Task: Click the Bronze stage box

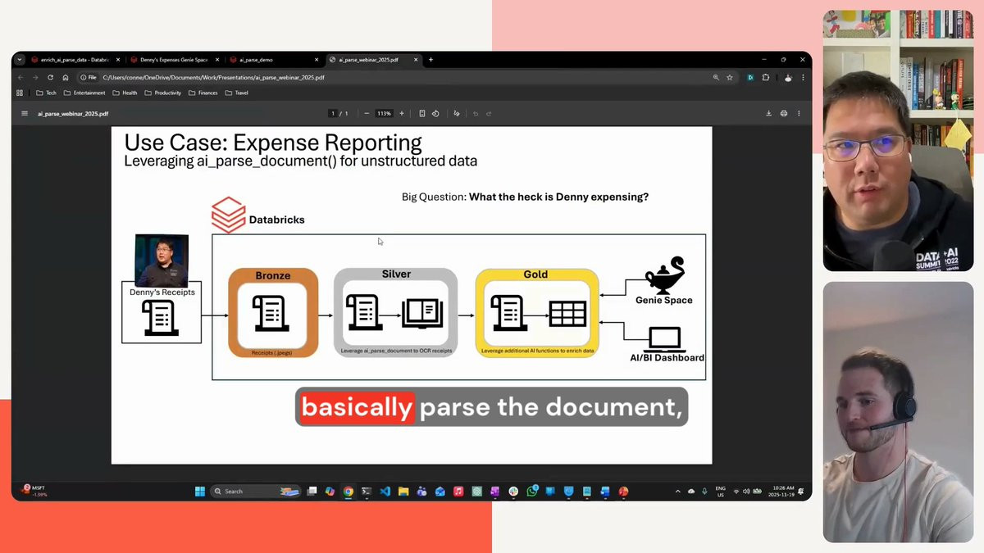Action: [273, 313]
